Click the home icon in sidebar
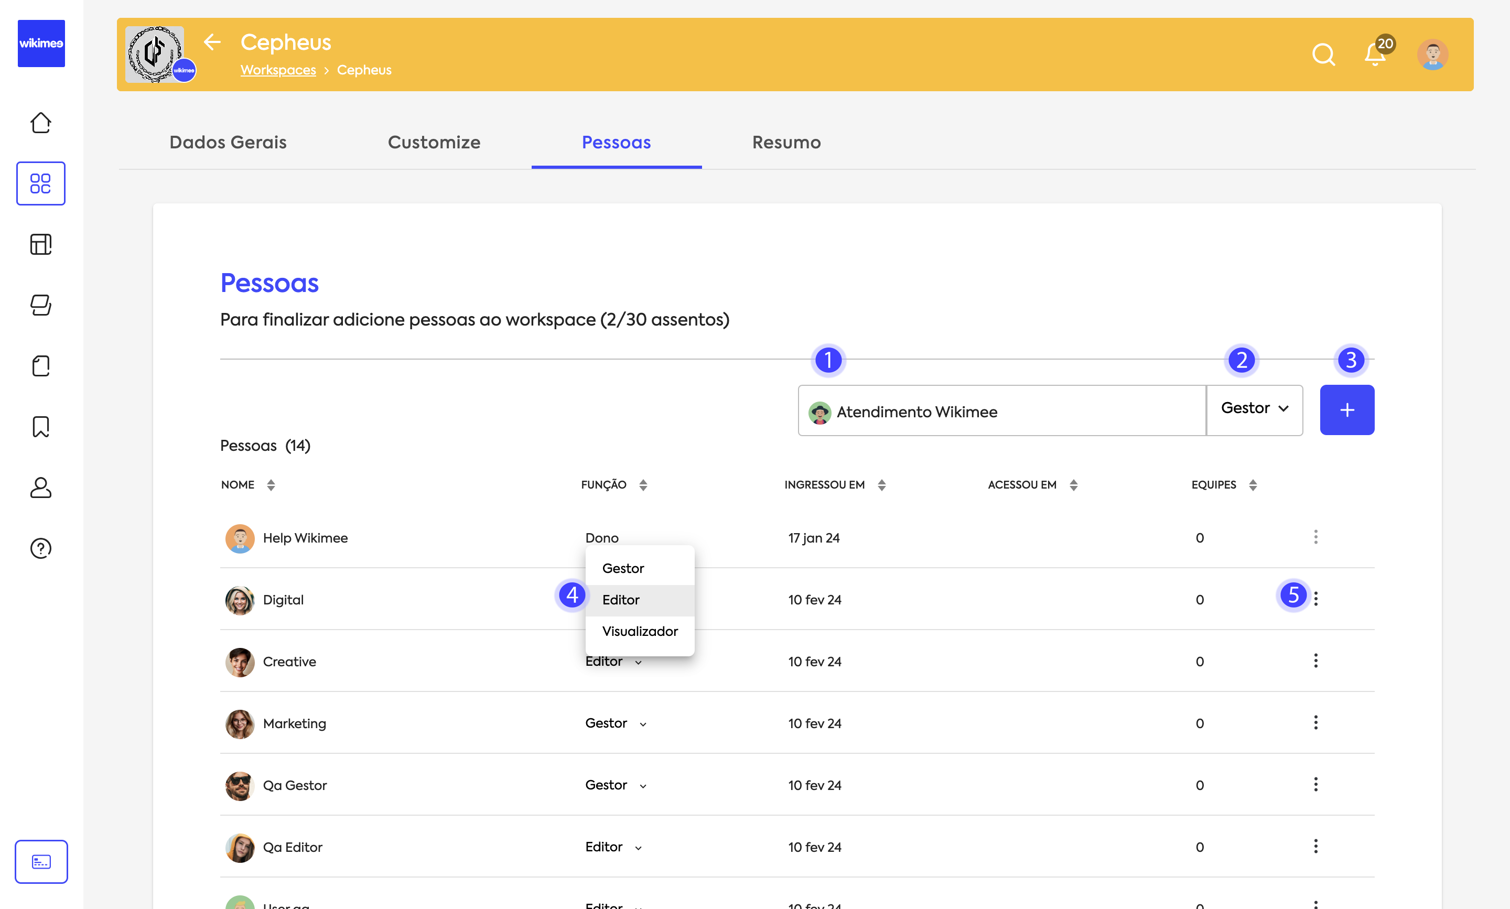 click(x=40, y=123)
